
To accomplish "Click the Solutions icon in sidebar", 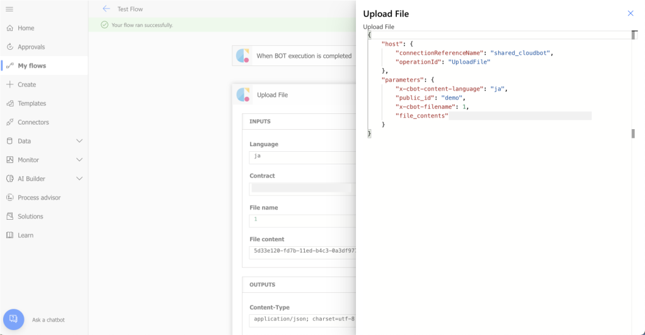I will click(10, 216).
